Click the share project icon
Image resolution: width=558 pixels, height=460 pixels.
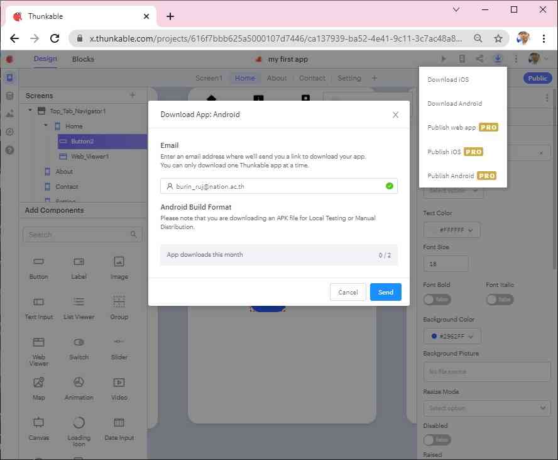point(479,59)
